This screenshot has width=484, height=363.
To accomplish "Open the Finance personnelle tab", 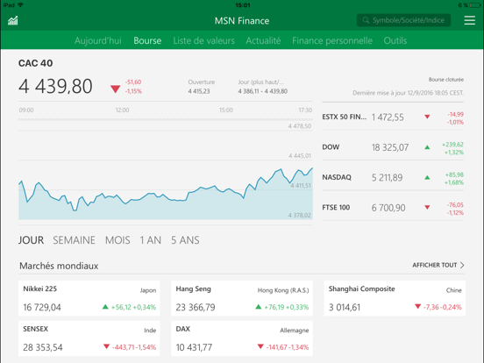I will [x=332, y=40].
